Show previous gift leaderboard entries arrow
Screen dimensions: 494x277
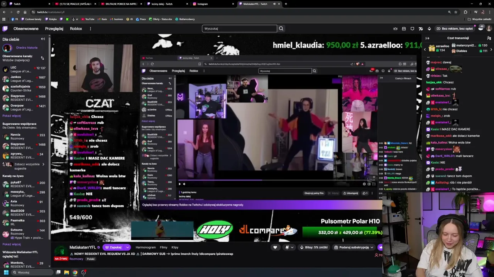click(x=425, y=49)
